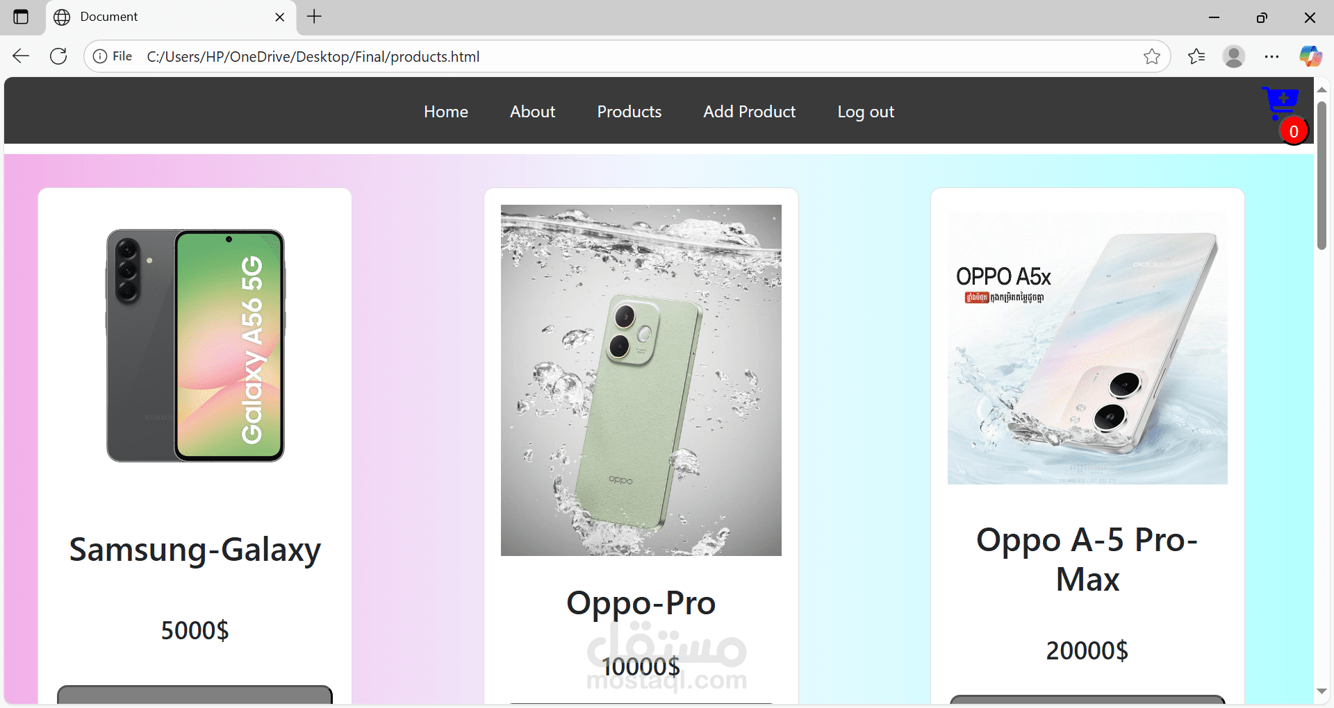Open the browser settings ellipsis menu
Screen dimensions: 1334x708
(1271, 56)
